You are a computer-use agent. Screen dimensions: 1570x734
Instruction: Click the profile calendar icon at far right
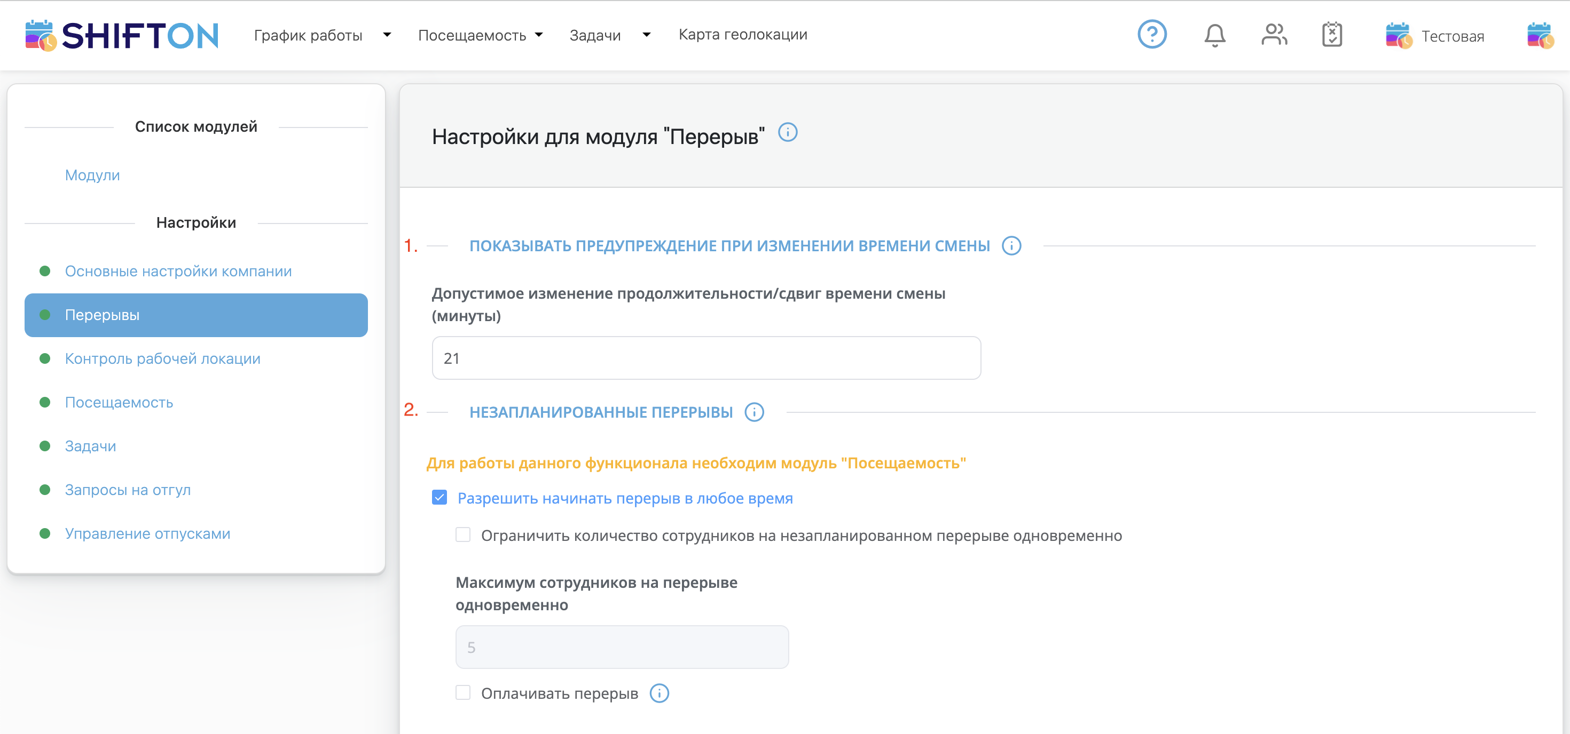click(1540, 36)
